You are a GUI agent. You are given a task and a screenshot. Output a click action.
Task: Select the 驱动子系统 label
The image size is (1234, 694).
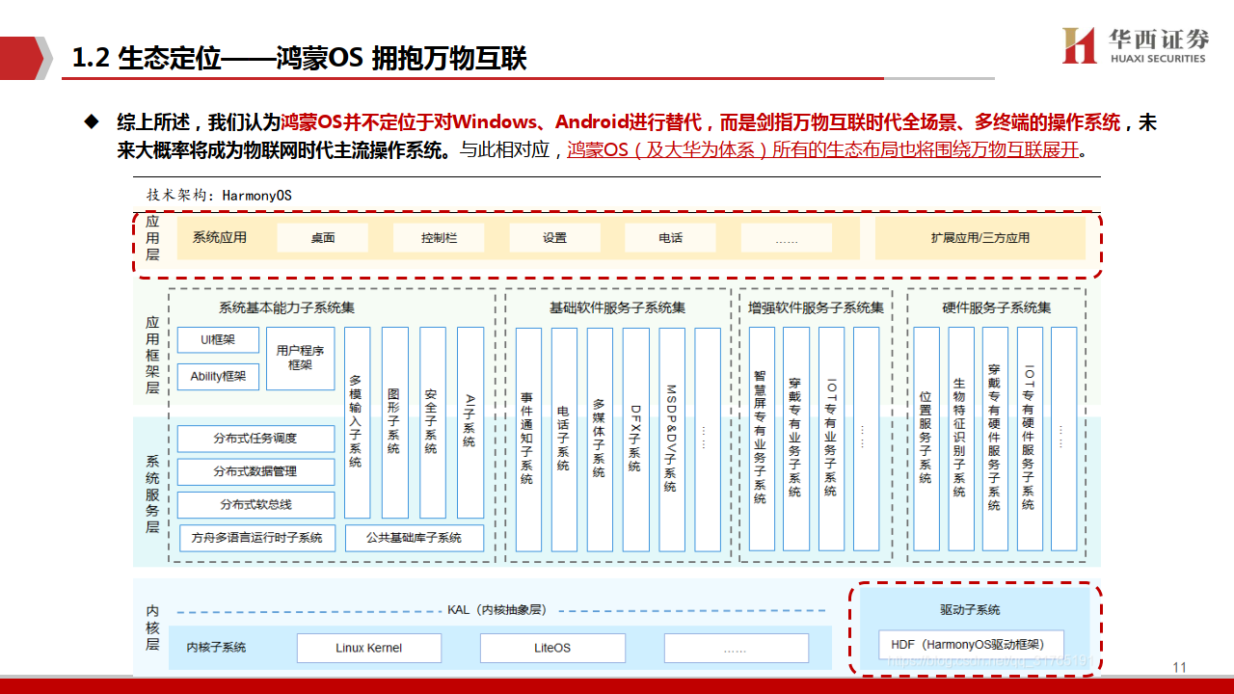[970, 610]
